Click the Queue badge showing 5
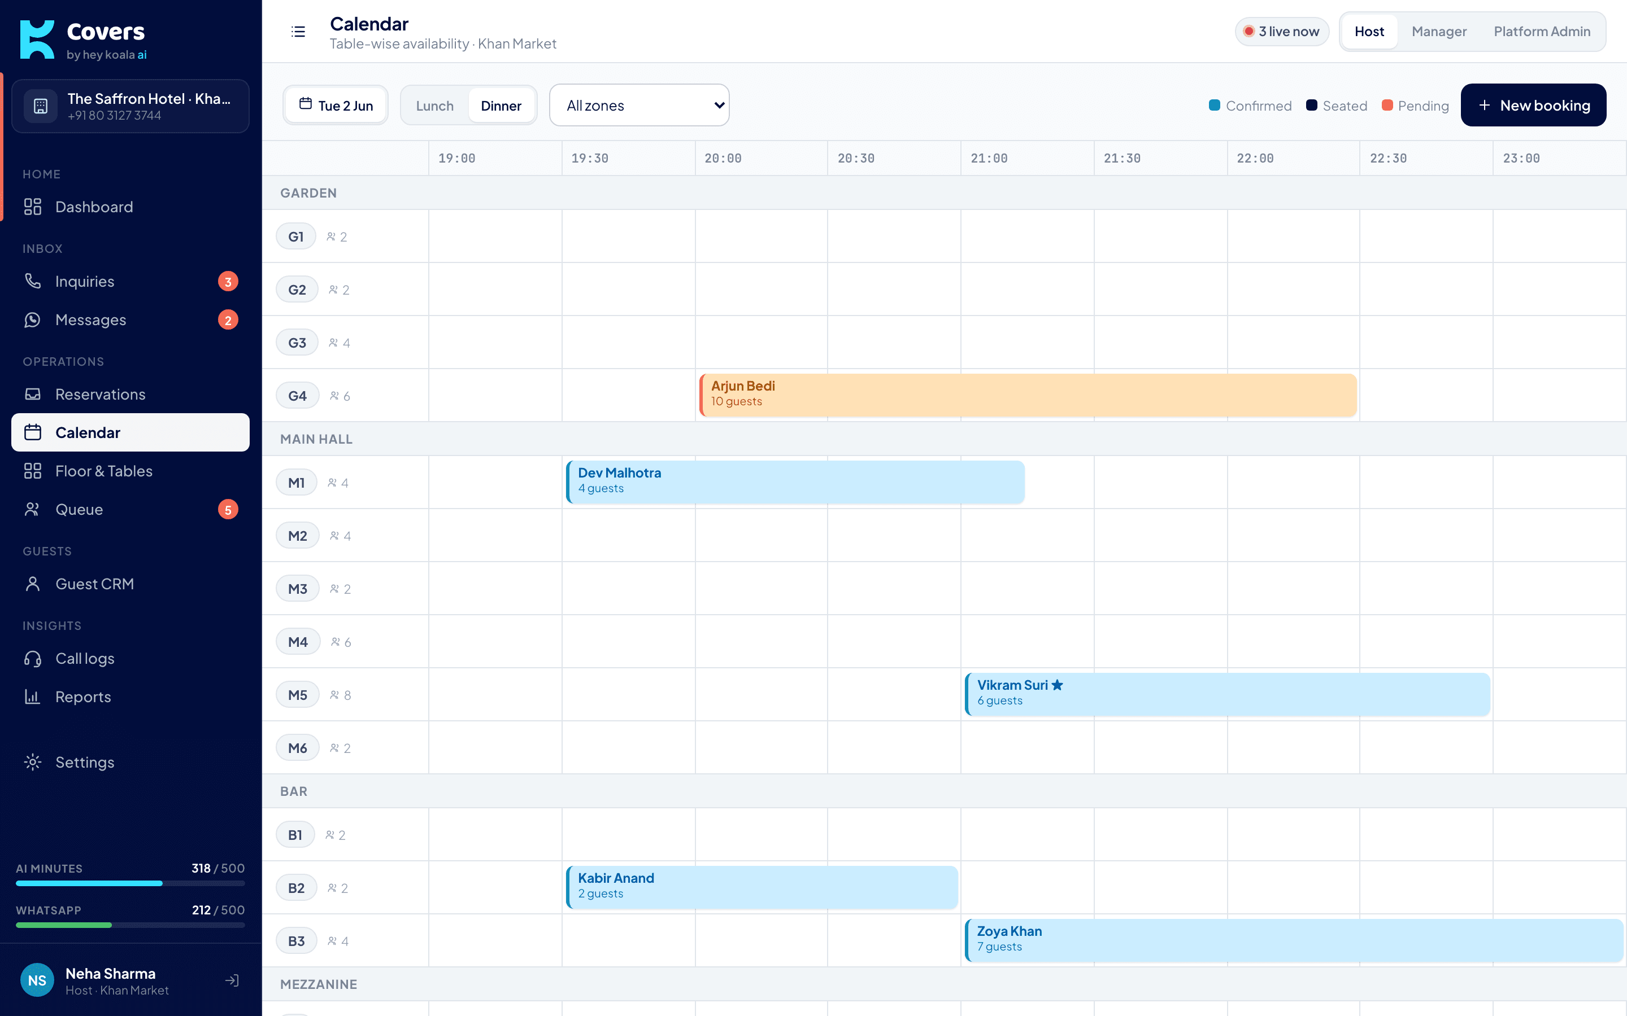 pos(228,509)
